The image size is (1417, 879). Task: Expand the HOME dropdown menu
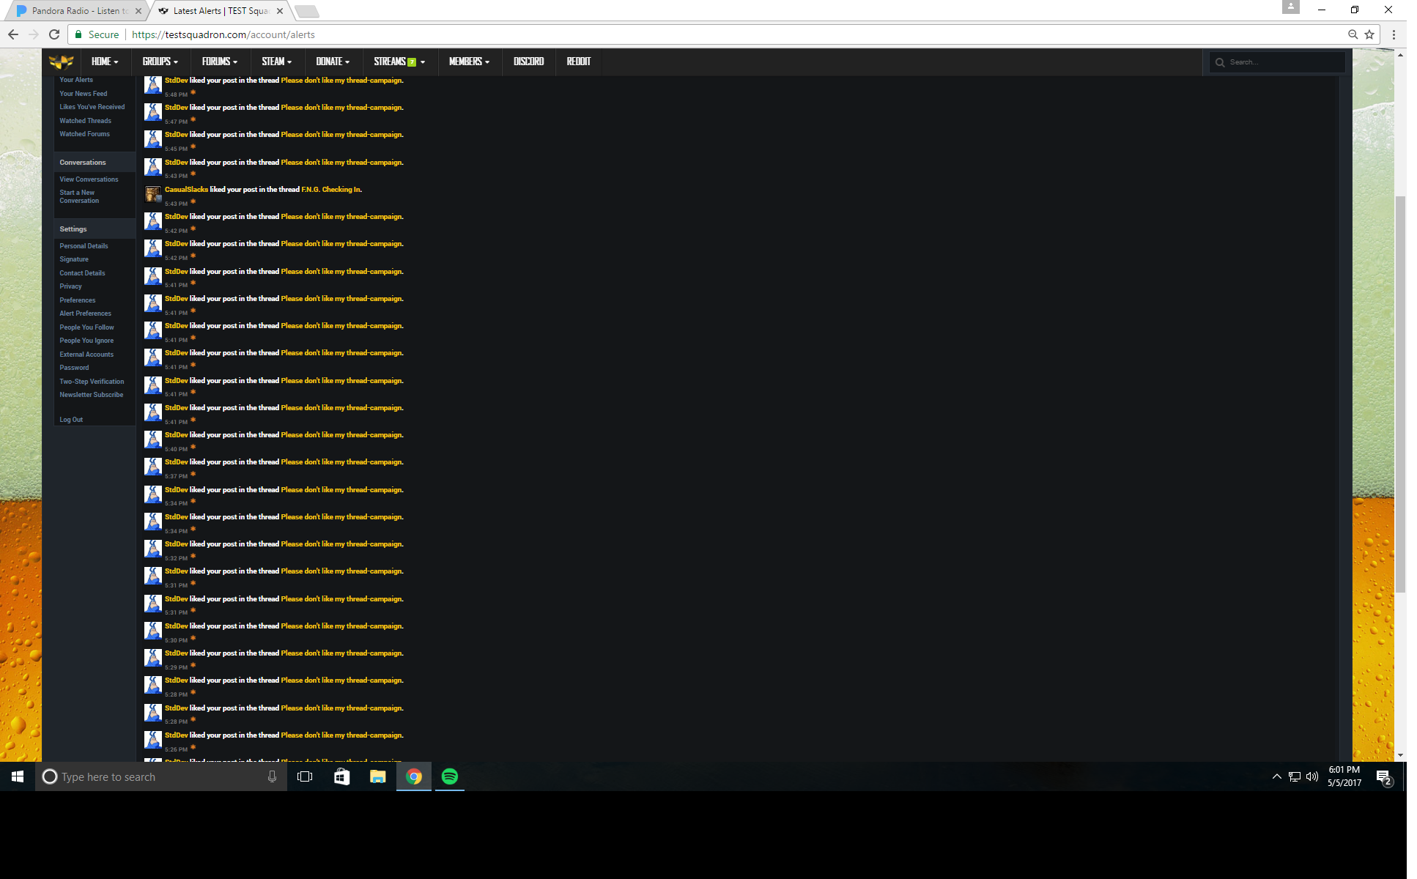tap(104, 62)
